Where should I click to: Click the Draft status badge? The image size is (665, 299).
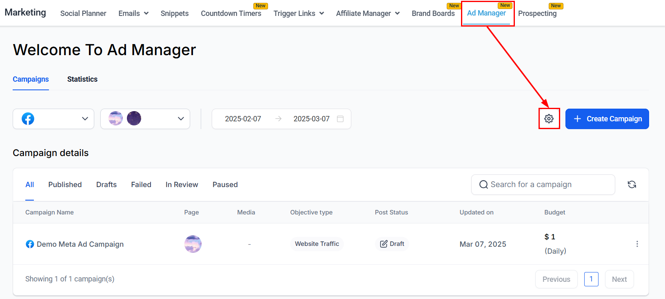coord(392,244)
